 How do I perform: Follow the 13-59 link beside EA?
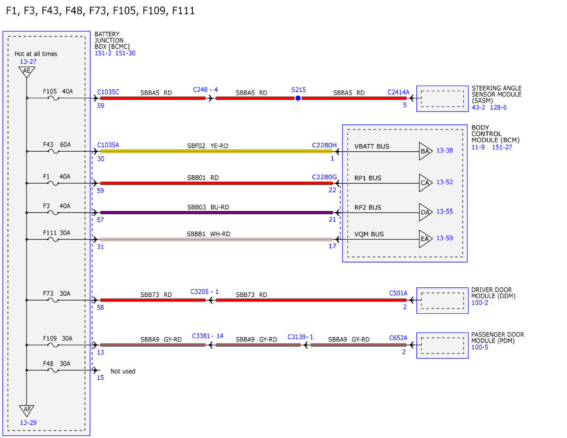[445, 238]
